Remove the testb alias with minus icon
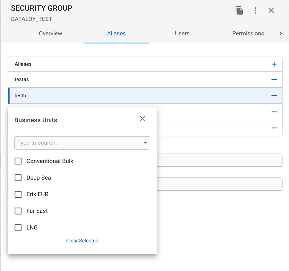Image resolution: width=289 pixels, height=271 pixels. point(274,96)
